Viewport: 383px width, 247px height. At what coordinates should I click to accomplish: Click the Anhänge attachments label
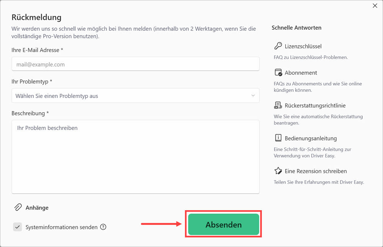tap(37, 208)
